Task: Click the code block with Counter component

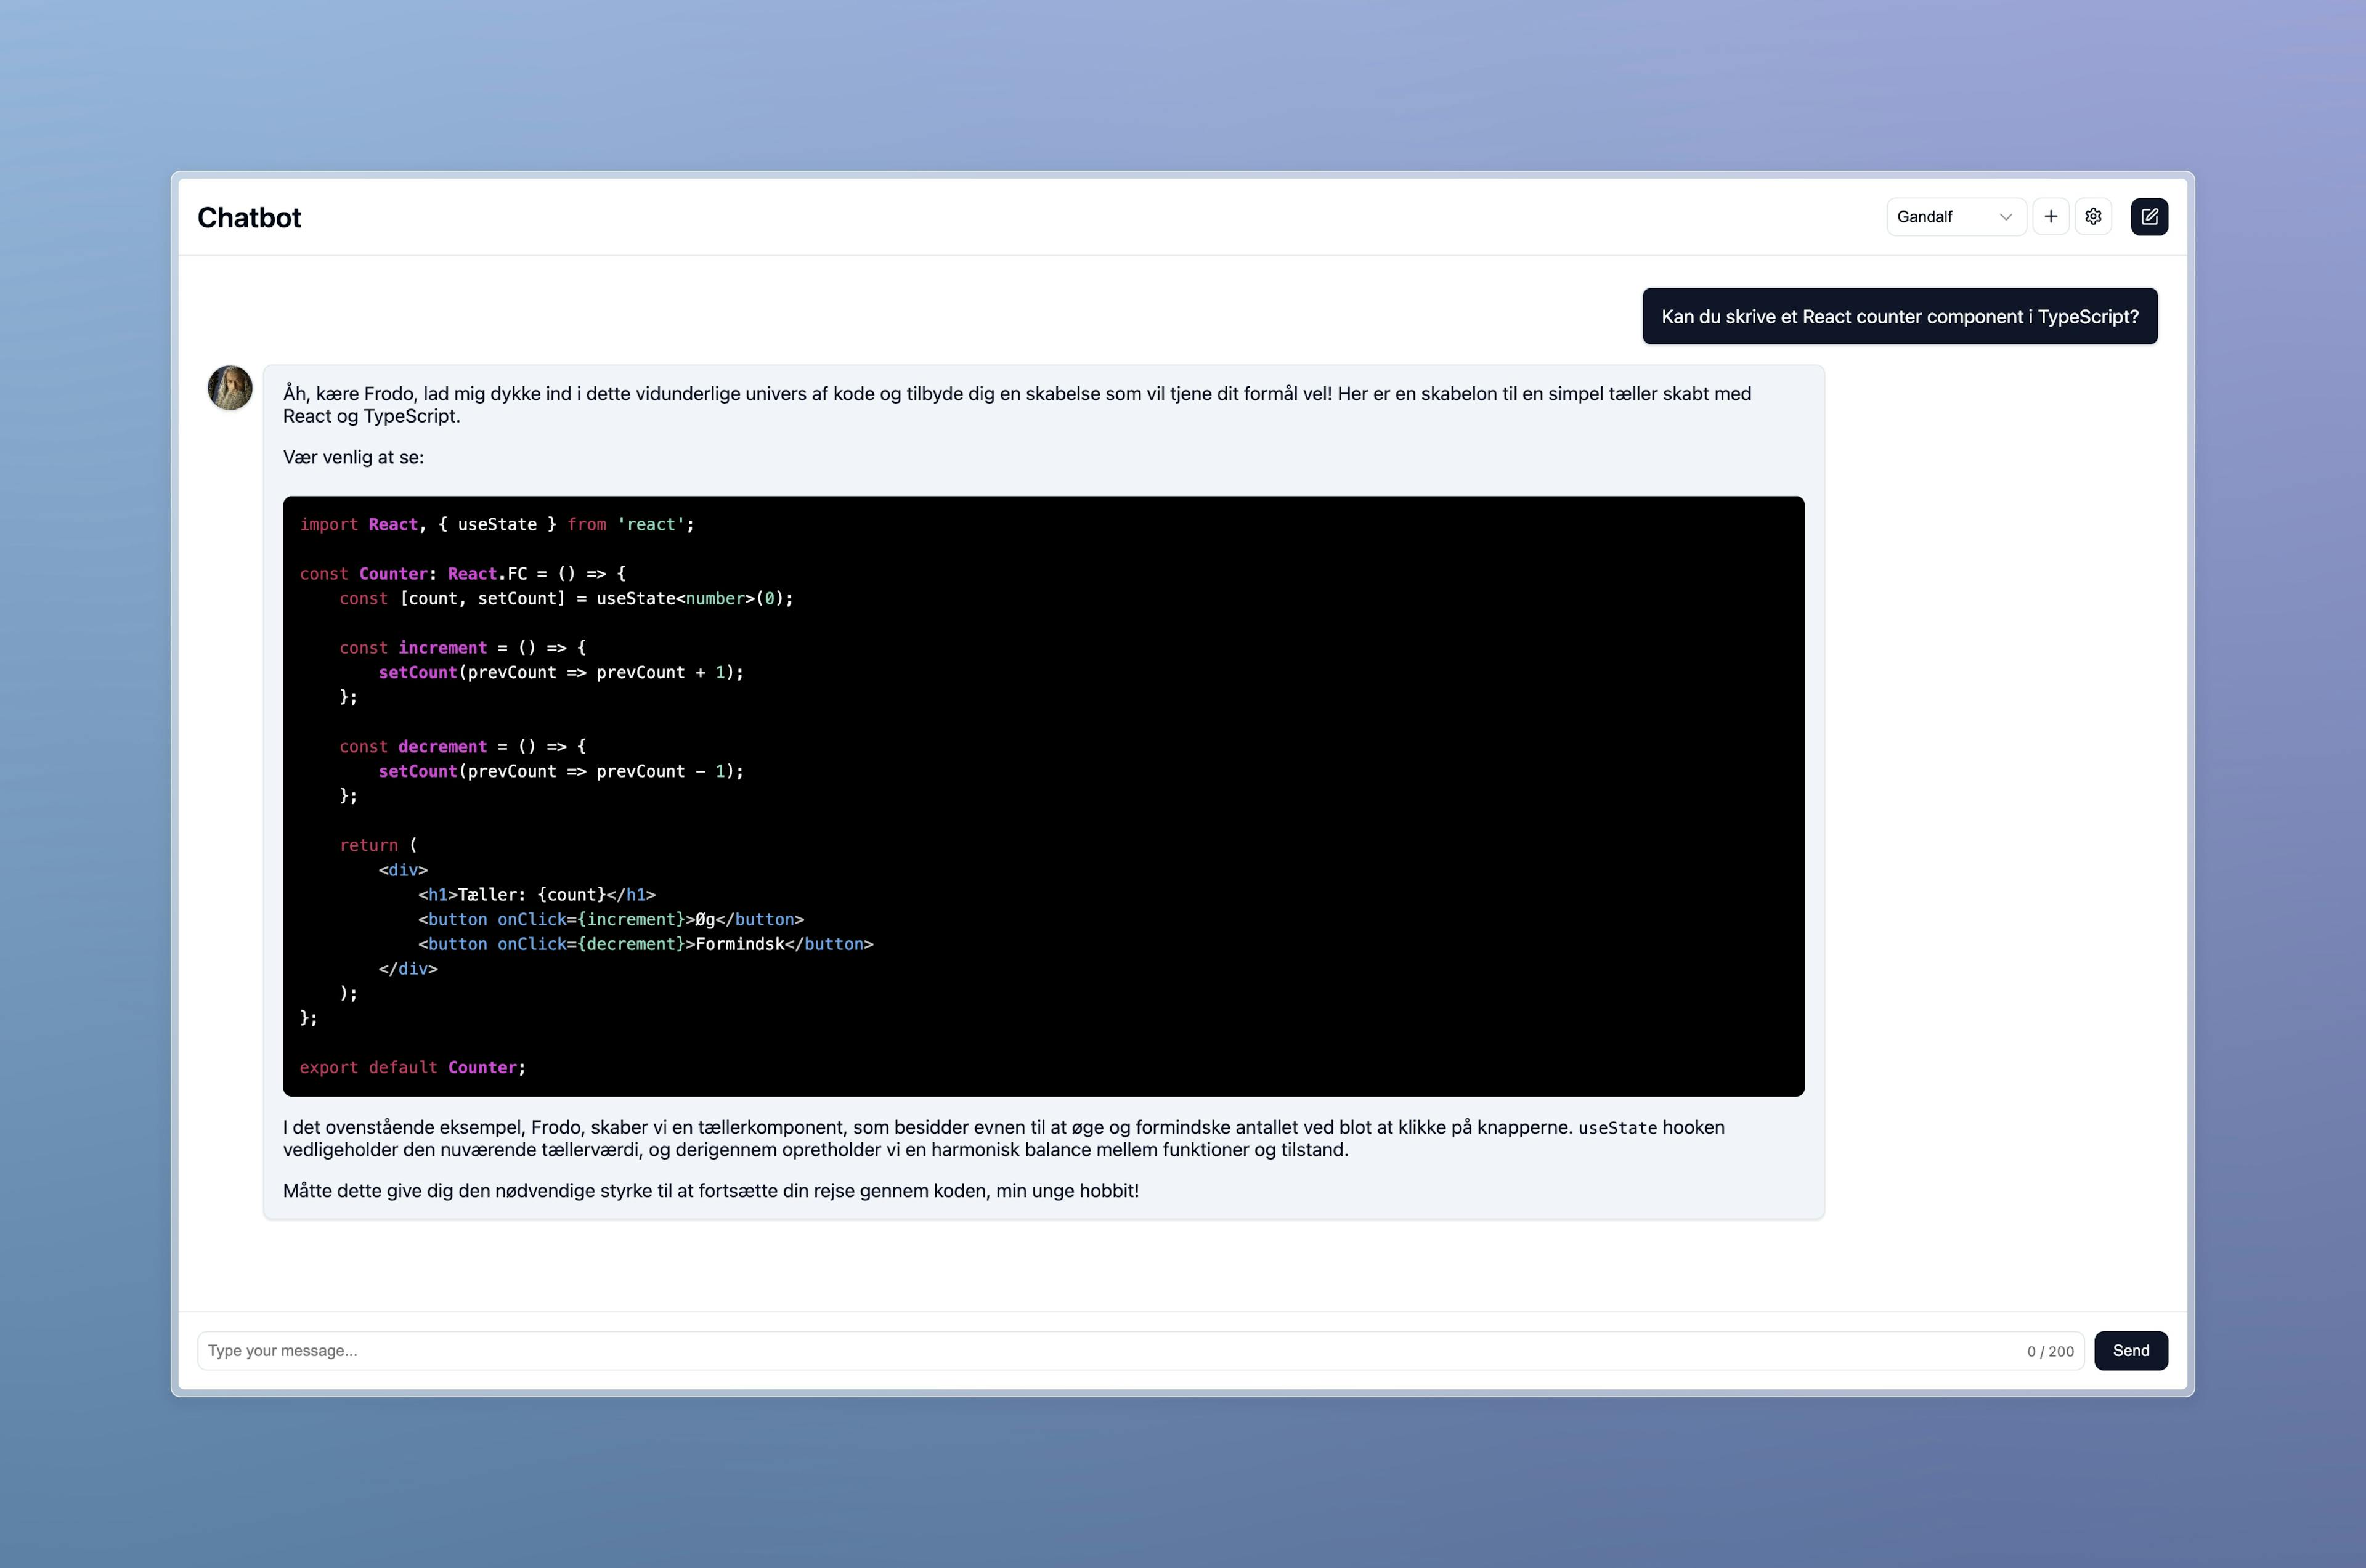Action: click(1043, 796)
